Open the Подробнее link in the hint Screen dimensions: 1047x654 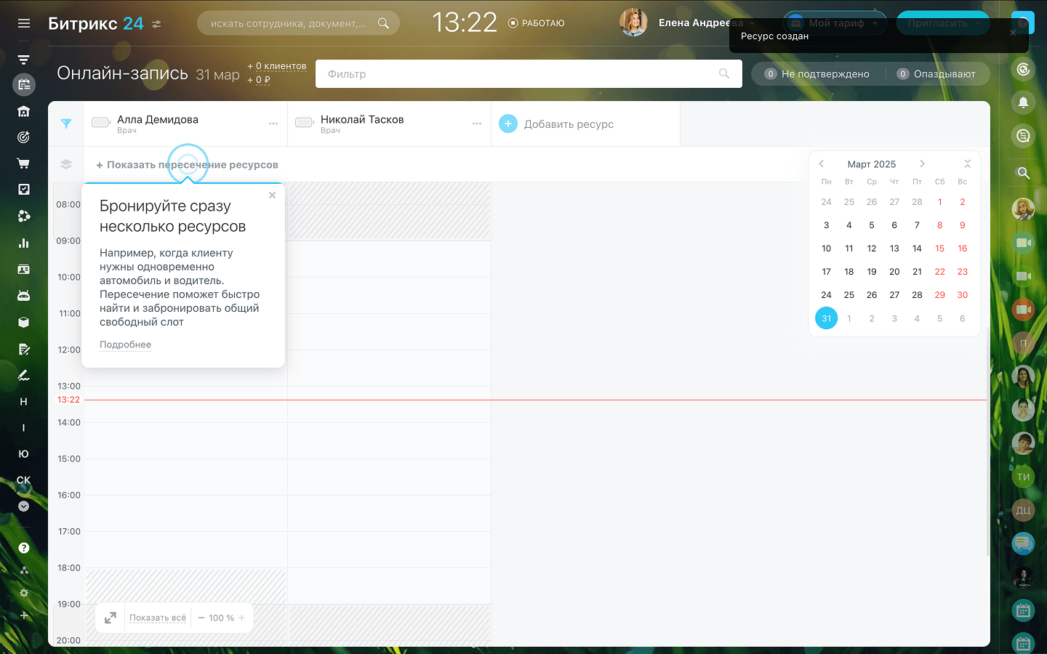coord(125,344)
